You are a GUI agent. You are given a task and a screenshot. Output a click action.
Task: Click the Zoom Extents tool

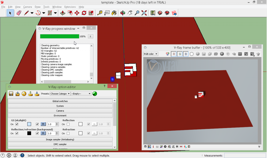point(144,13)
